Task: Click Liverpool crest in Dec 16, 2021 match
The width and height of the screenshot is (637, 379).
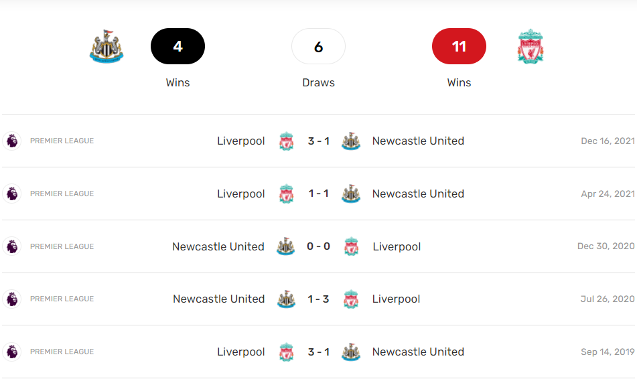Action: coord(287,141)
